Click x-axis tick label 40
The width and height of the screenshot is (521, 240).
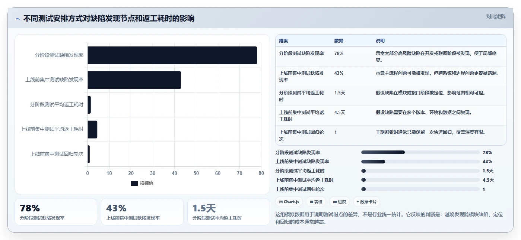(x=174, y=173)
